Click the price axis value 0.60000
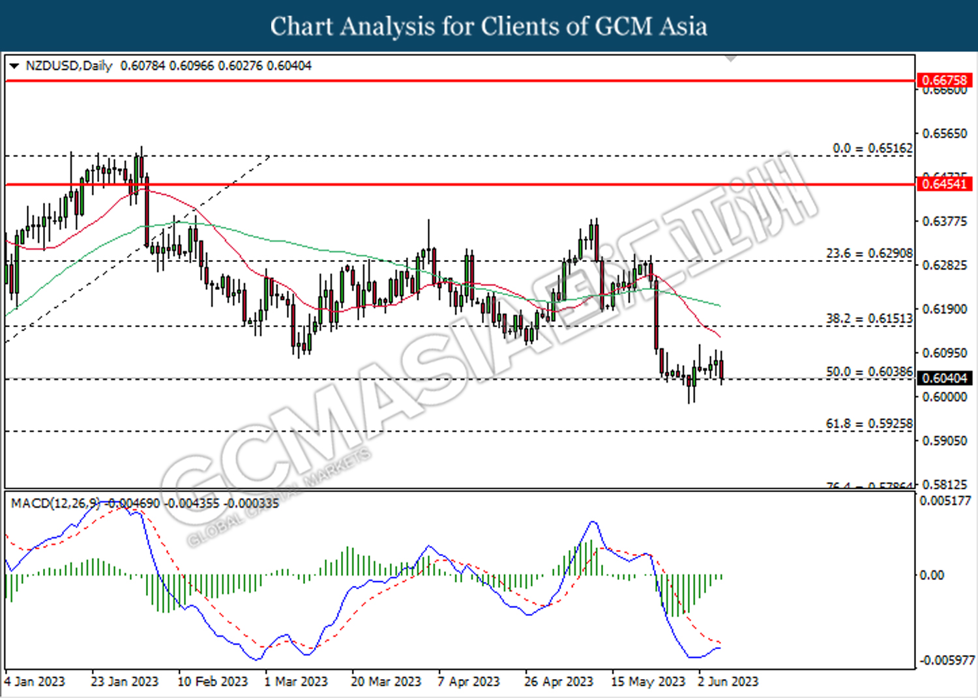This screenshot has height=698, width=978. (945, 397)
